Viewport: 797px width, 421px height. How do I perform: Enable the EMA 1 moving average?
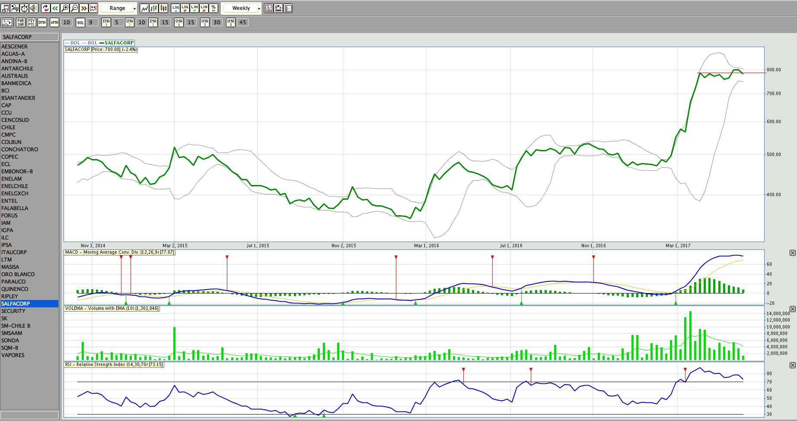[106, 22]
